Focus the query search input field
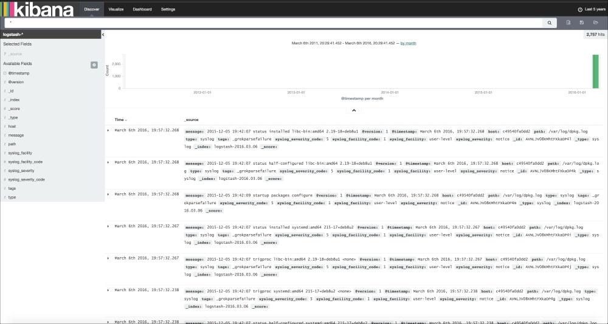 point(274,22)
